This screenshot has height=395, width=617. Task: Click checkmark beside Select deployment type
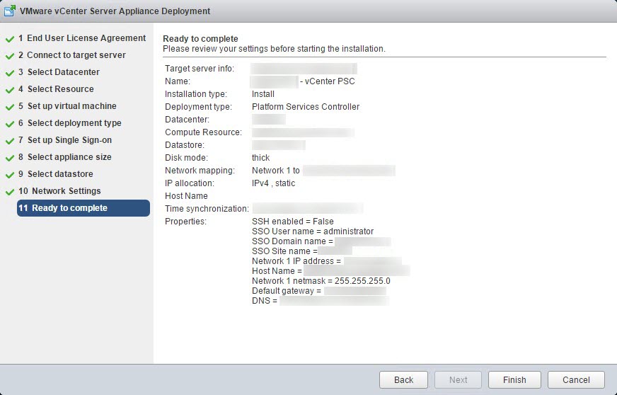(9, 124)
